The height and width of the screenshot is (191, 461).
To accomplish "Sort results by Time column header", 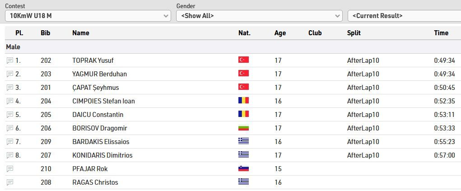I will point(441,33).
